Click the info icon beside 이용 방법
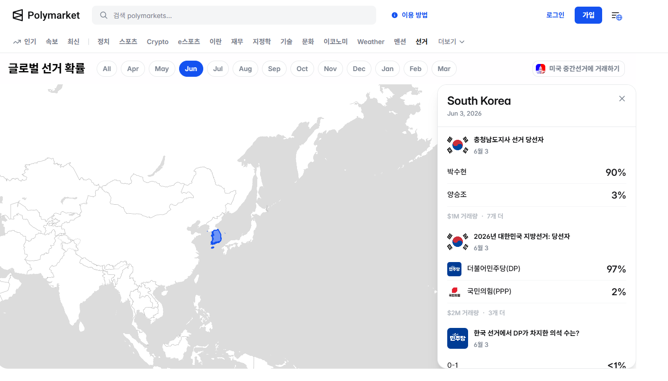The width and height of the screenshot is (668, 381). (395, 15)
